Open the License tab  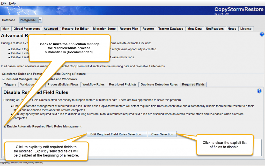pyautogui.click(x=246, y=28)
